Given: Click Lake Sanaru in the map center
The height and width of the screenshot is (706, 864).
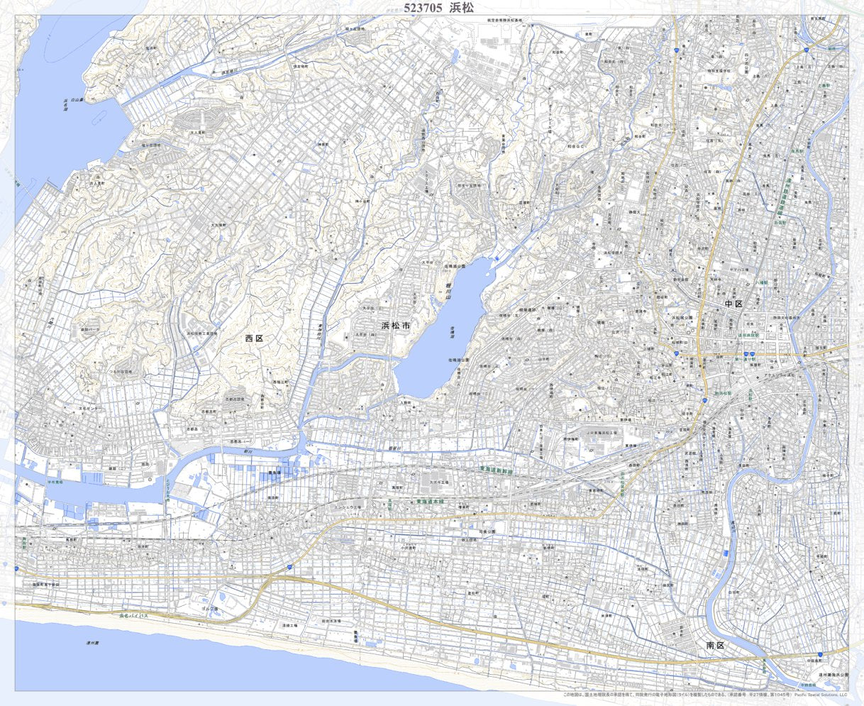Looking at the screenshot, I should coord(443,333).
